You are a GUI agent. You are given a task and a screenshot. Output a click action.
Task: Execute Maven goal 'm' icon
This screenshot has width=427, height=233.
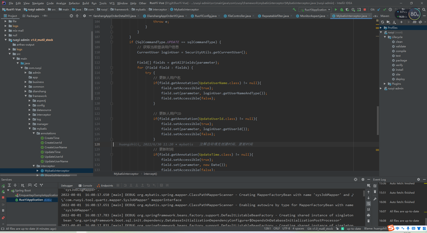coord(415,22)
